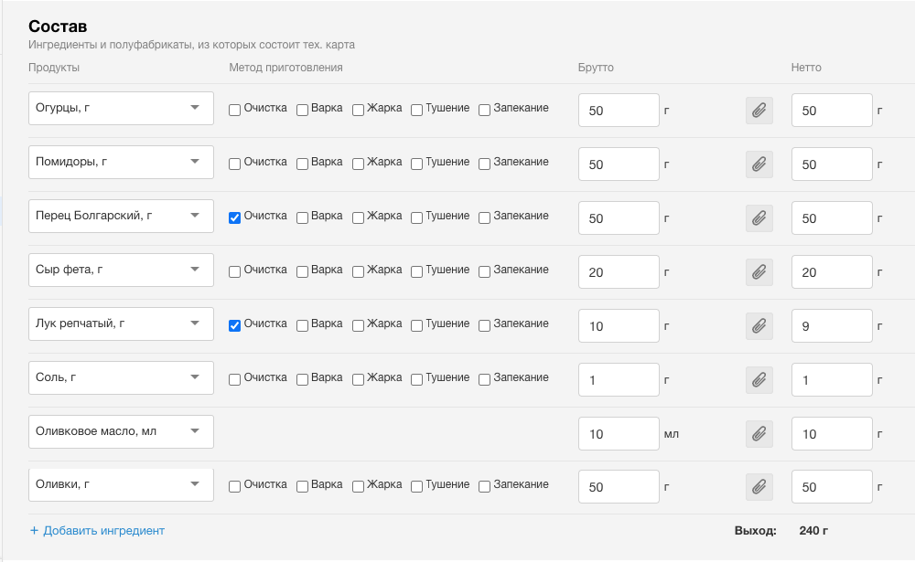Check Запекание for Сыр фета
The width and height of the screenshot is (915, 562).
(x=485, y=271)
